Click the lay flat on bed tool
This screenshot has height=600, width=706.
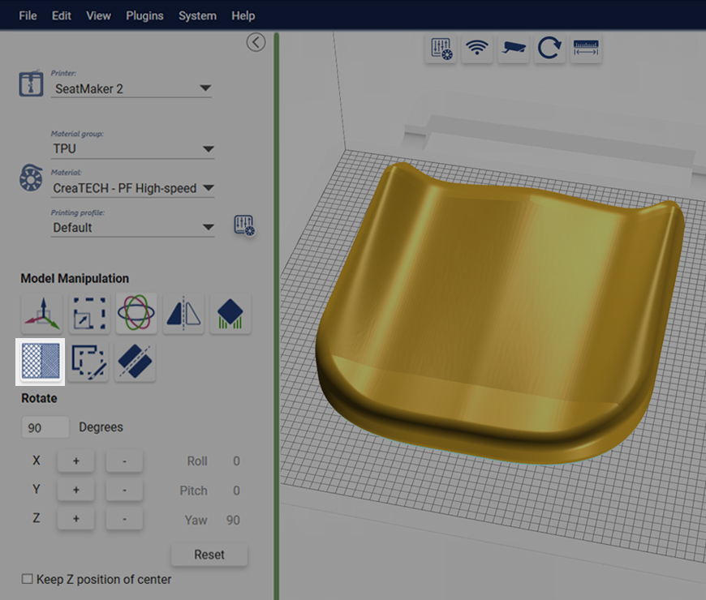[x=230, y=314]
